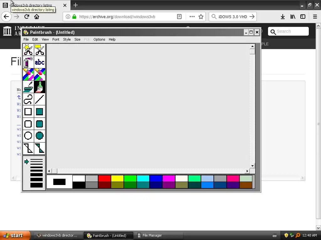
Task: Click the canvas vertical scrollbar up arrow
Action: (x=252, y=46)
